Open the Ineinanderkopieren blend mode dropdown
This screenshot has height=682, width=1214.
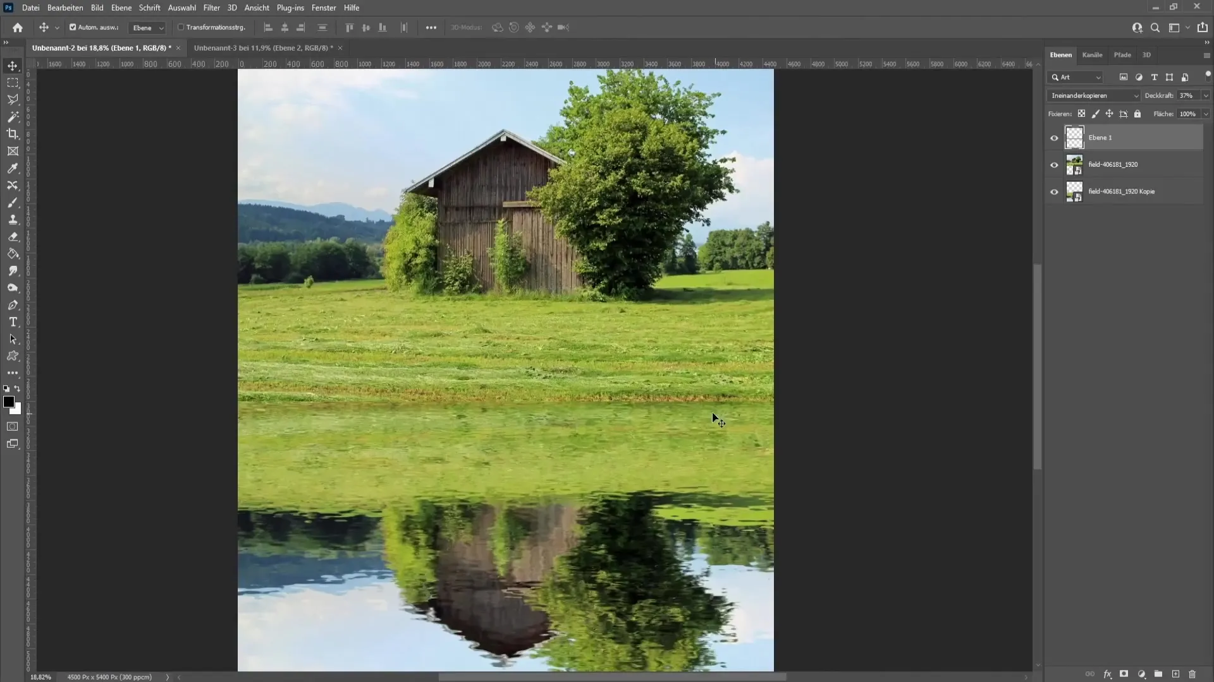(1093, 95)
